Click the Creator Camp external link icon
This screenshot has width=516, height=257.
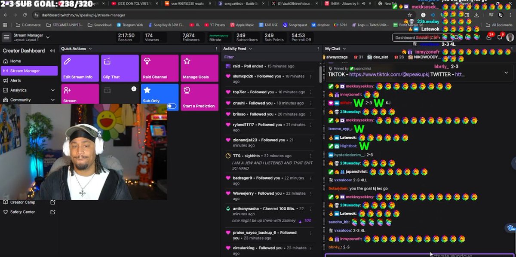pos(53,202)
